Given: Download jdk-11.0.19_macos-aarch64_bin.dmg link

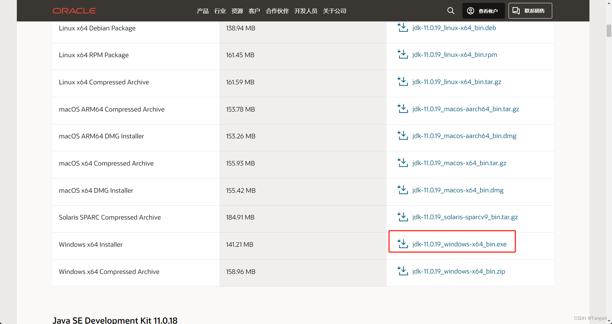Looking at the screenshot, I should tap(464, 136).
